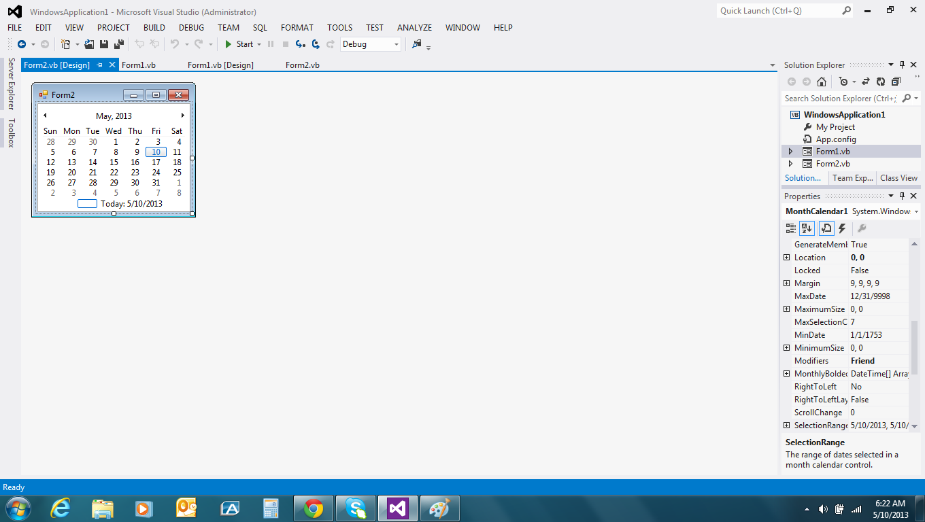
Task: Click the Properties panel vertical scrollbar
Action: click(x=915, y=347)
